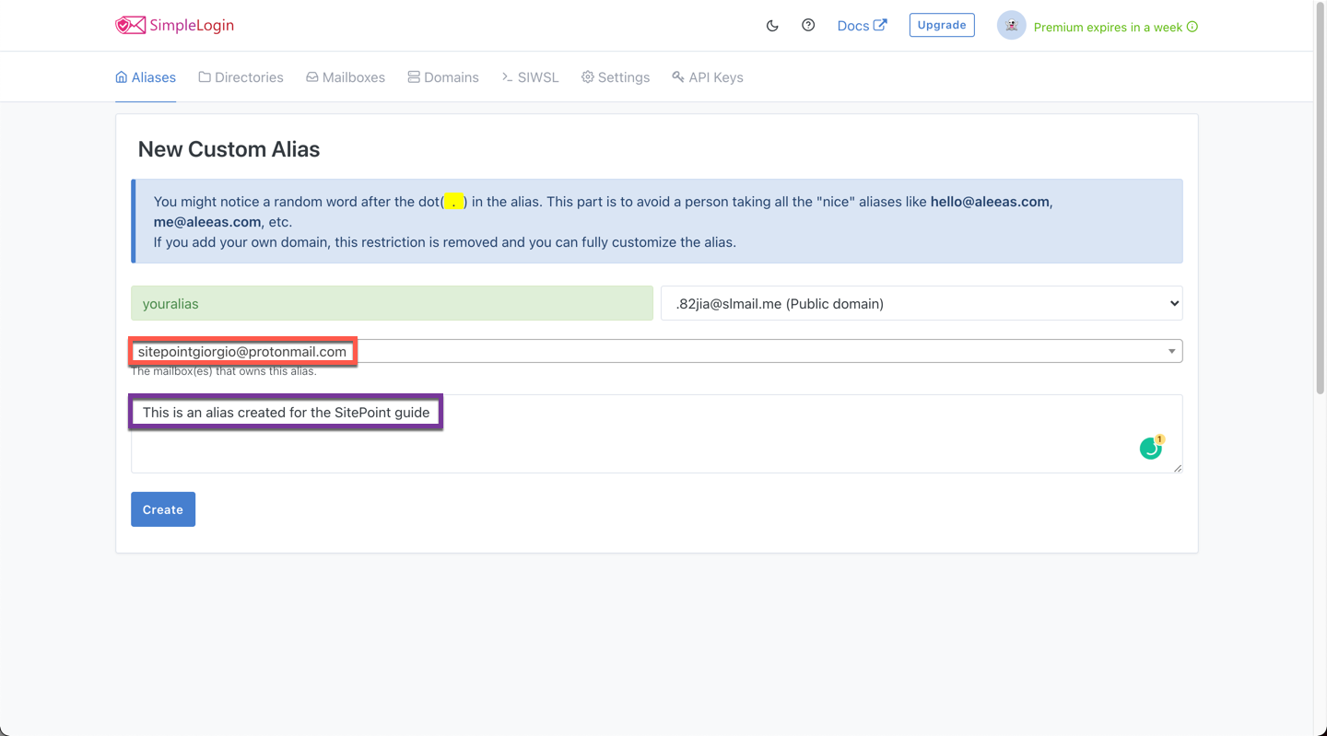Open the Mailboxes tab
The image size is (1327, 736).
pyautogui.click(x=346, y=77)
